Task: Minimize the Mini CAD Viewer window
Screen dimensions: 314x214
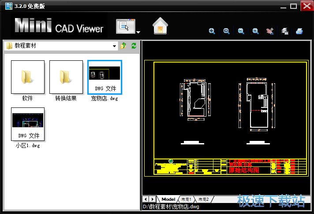Action: click(283, 7)
